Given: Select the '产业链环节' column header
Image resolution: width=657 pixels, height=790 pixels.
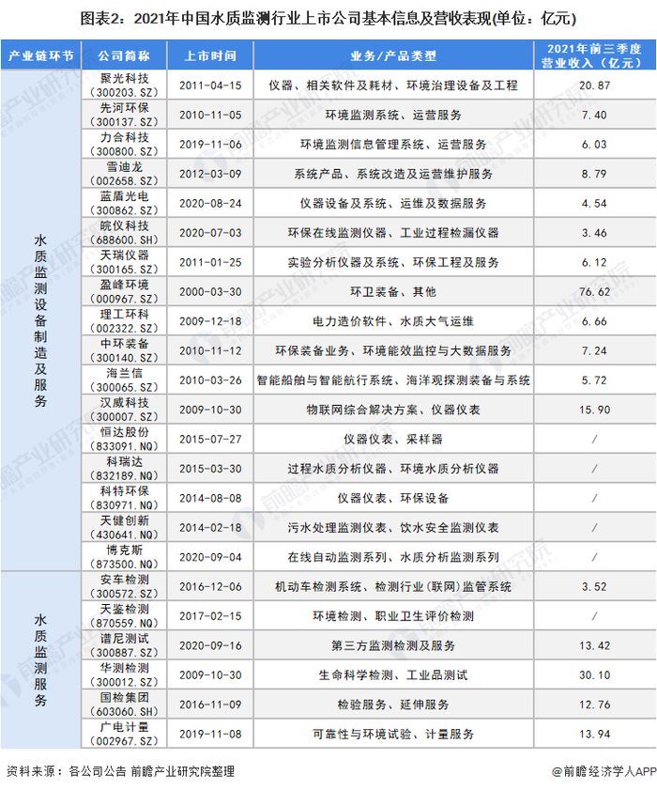Looking at the screenshot, I should coord(40,55).
